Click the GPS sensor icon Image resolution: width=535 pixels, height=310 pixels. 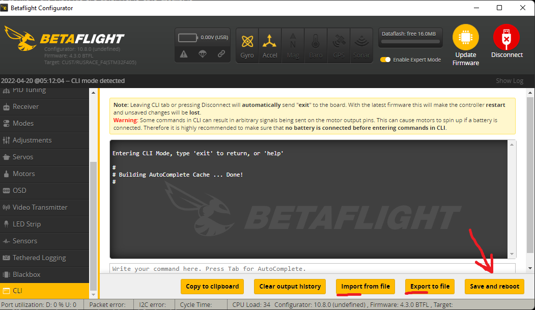click(339, 42)
